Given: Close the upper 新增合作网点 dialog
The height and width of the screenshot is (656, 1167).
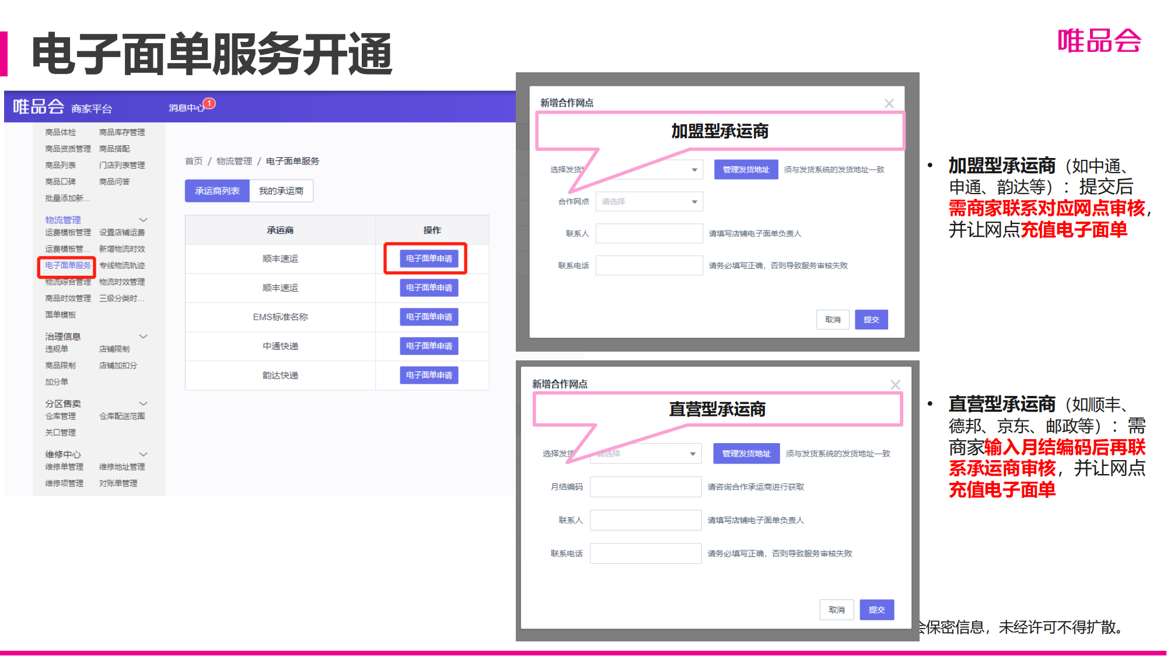Looking at the screenshot, I should pyautogui.click(x=889, y=103).
